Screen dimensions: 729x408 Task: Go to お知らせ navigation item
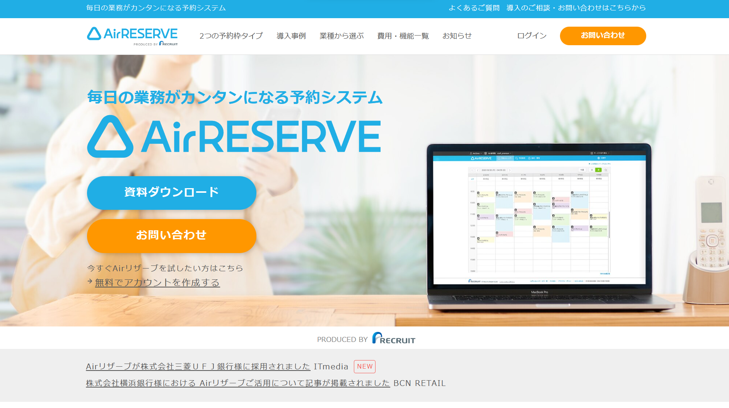[x=457, y=36]
